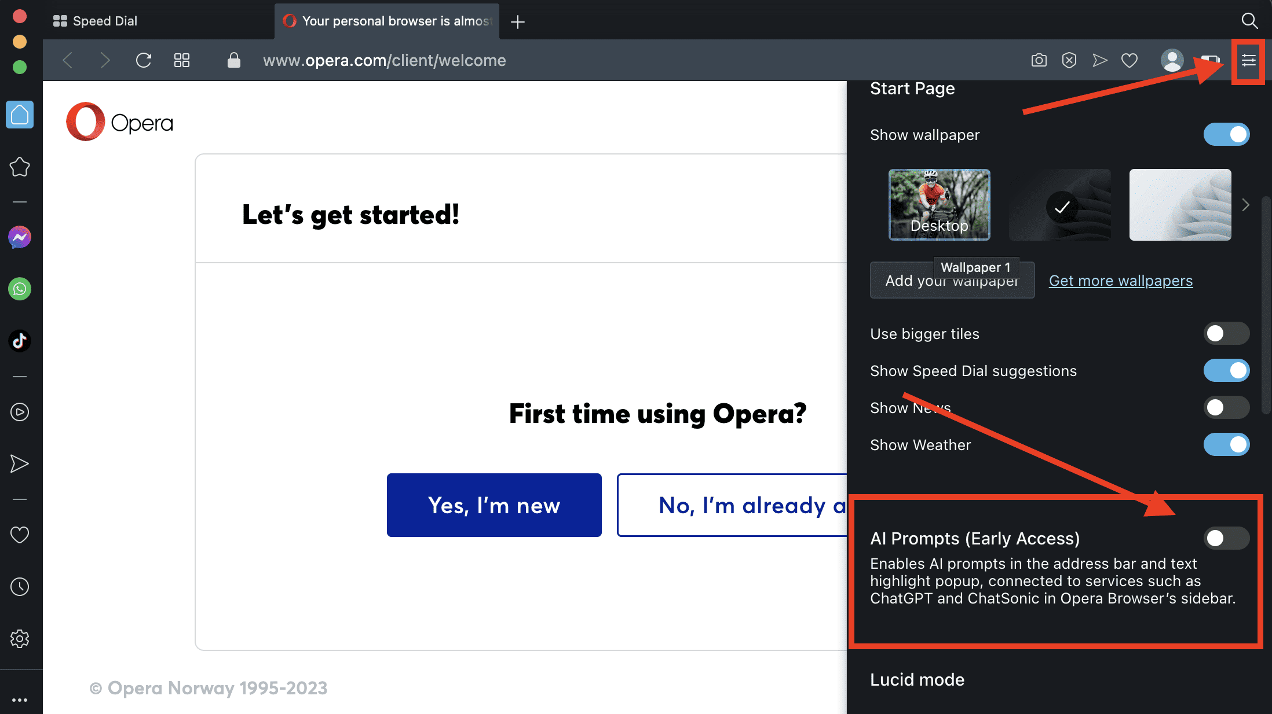Open the ad blocker shield icon
Viewport: 1272px width, 714px height.
1069,60
